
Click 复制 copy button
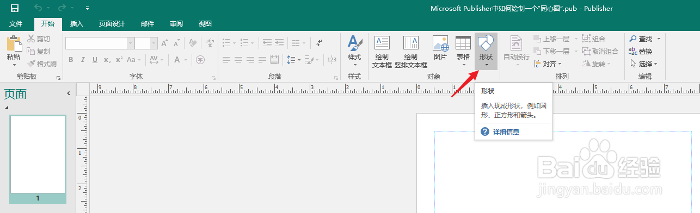(39, 52)
